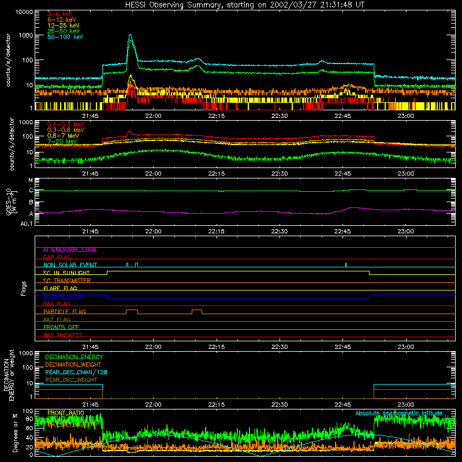Screen dimensions: 462x462
Task: Click the B class tick in GOES panel
Action: point(31,203)
